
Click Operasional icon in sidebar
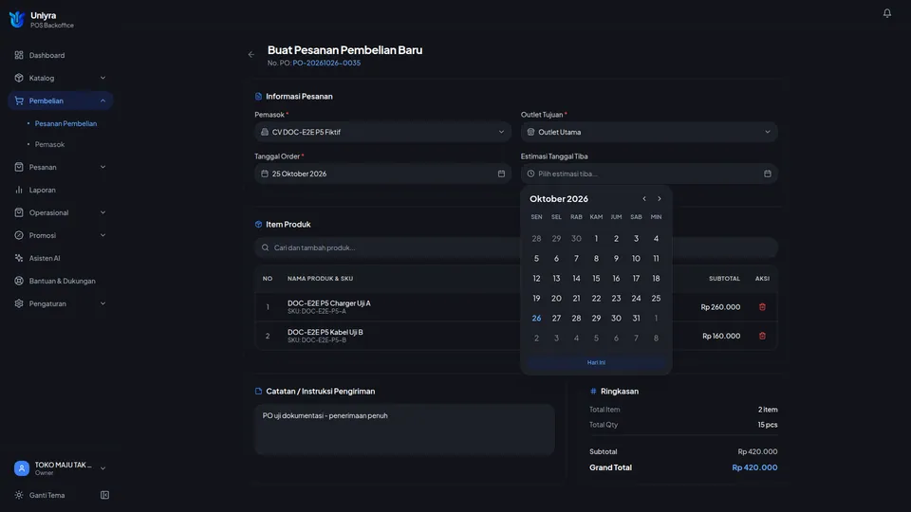[19, 212]
